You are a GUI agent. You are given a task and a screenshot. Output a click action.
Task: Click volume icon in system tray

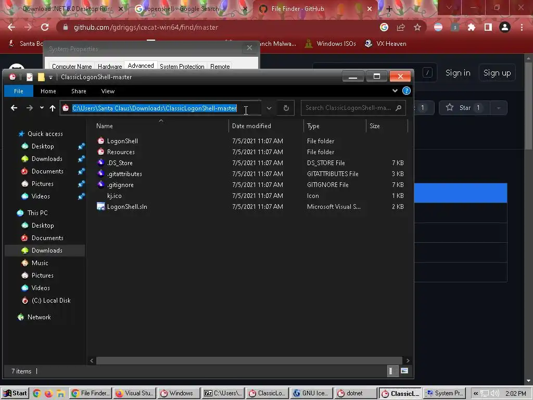[494, 394]
